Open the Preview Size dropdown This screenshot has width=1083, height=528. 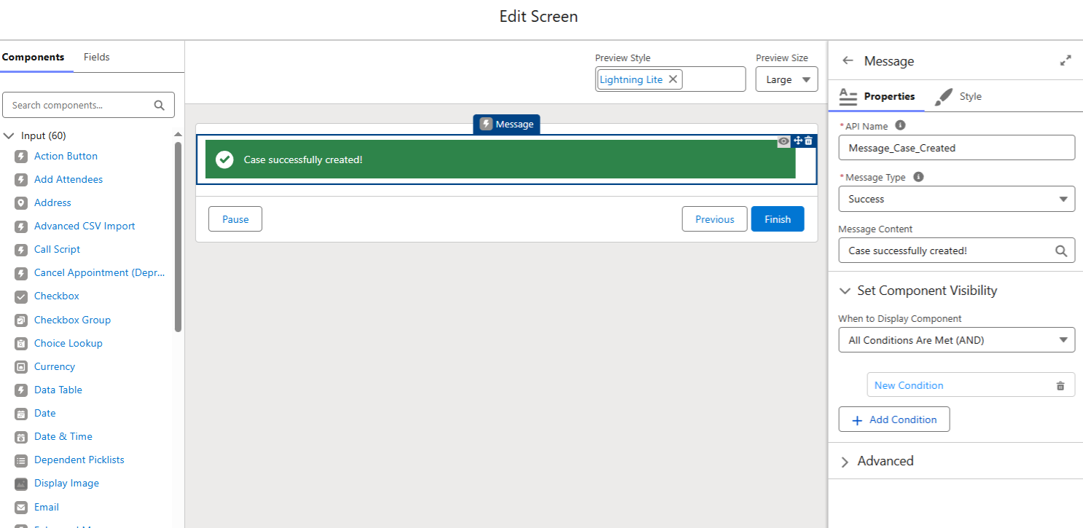786,79
